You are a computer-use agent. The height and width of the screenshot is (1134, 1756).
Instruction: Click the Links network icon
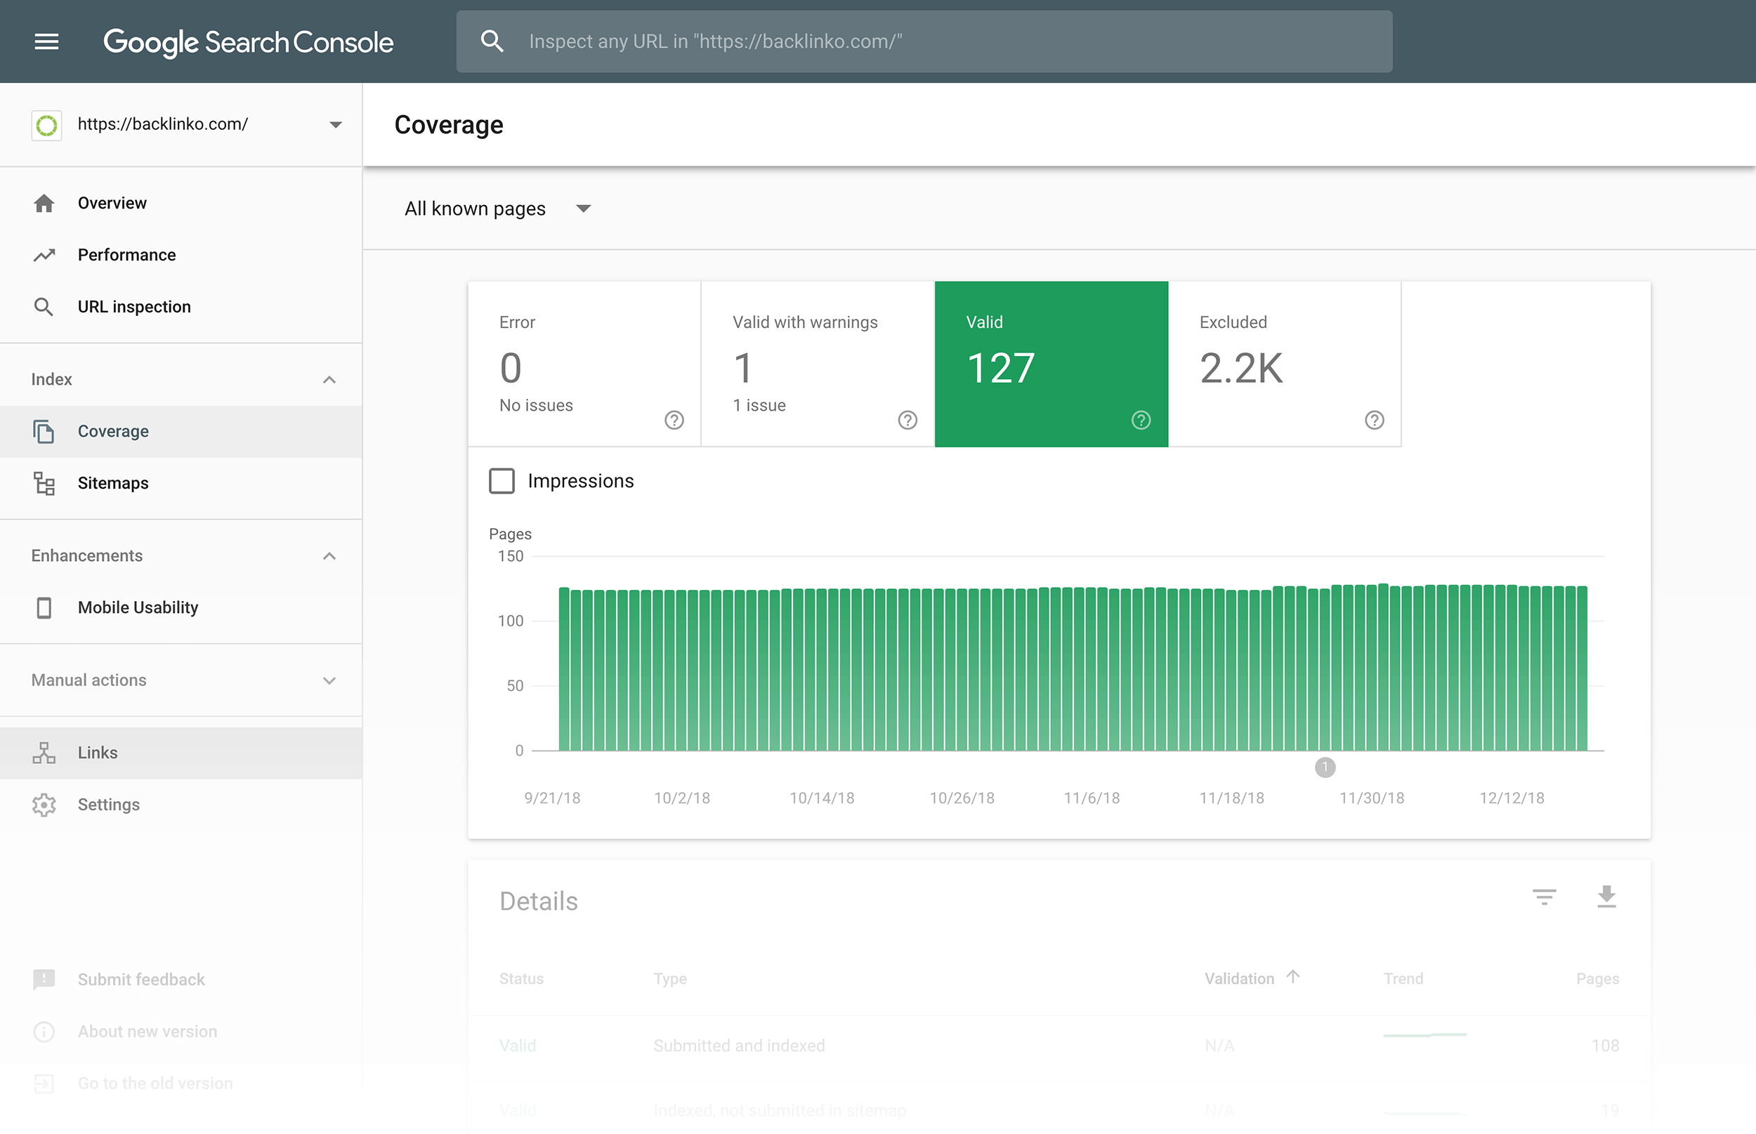tap(44, 753)
